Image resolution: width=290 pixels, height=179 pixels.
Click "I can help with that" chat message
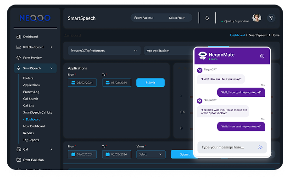[223, 111]
